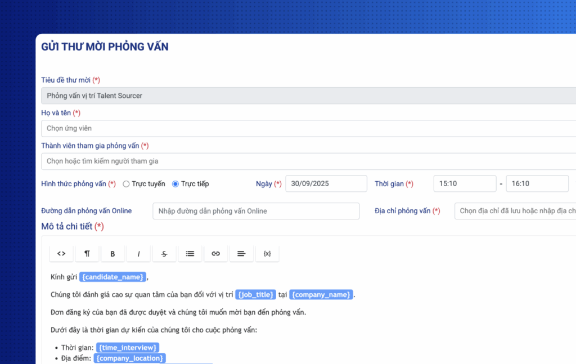Apply strikethrough formatting to text
Screen dimensions: 576x364
click(x=164, y=254)
